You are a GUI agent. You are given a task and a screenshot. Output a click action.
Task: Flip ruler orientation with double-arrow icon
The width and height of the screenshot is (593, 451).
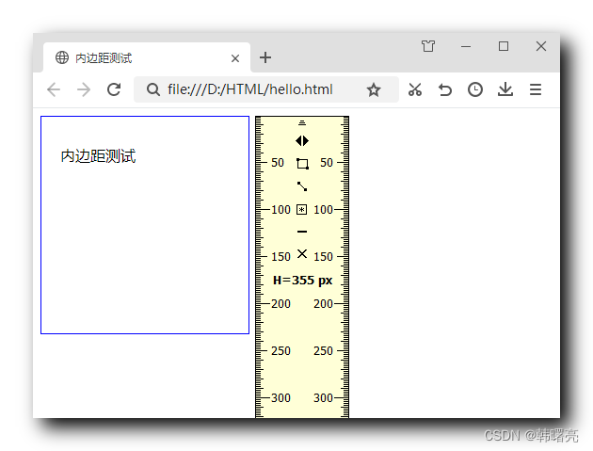302,140
